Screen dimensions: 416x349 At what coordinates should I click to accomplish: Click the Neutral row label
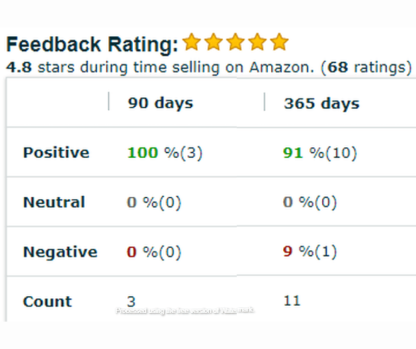click(x=54, y=203)
